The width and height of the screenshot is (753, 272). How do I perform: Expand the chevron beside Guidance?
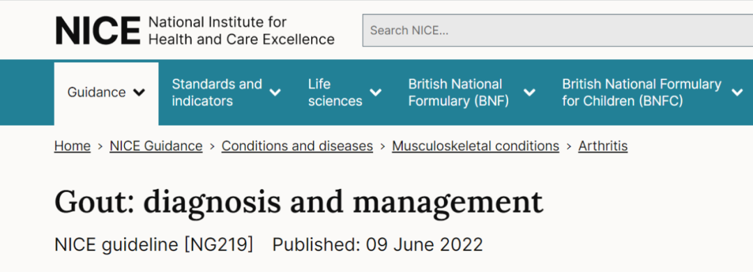[x=139, y=92]
